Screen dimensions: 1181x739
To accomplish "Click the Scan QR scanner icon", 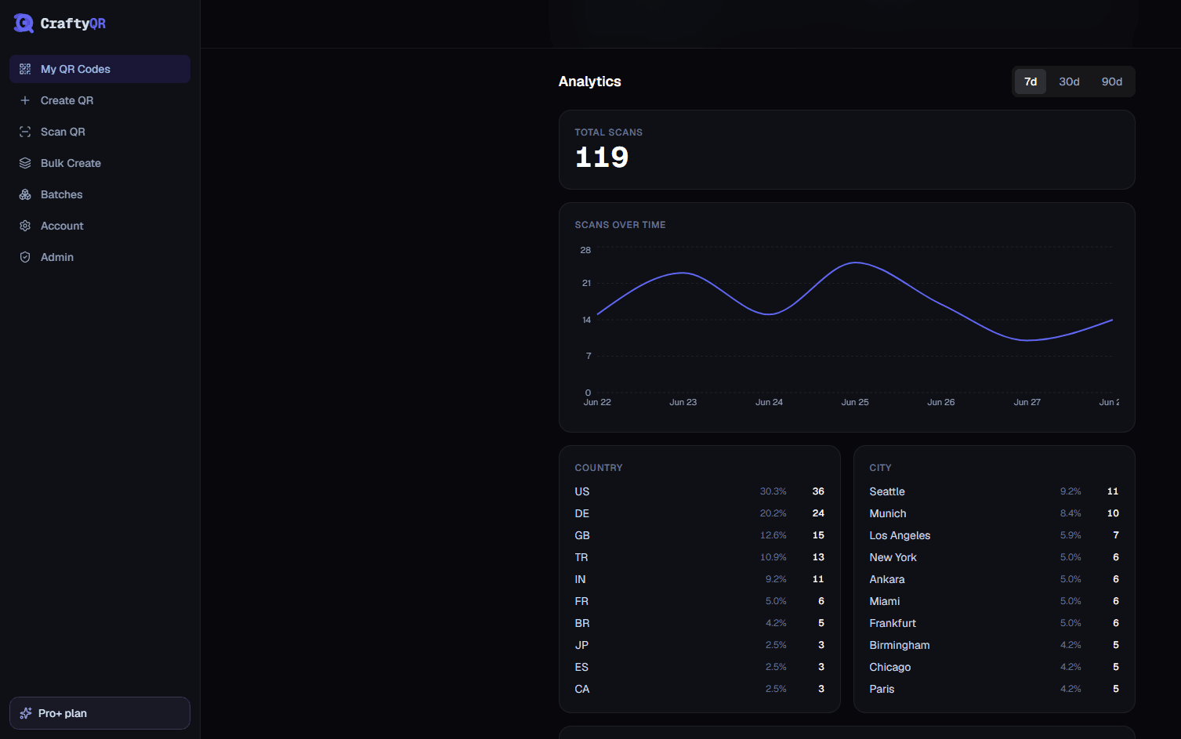I will tap(25, 132).
